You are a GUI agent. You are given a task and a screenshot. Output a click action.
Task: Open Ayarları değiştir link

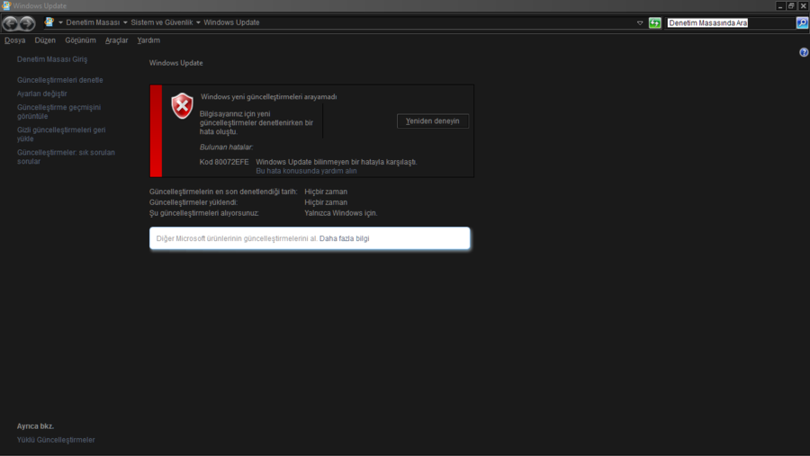(41, 94)
